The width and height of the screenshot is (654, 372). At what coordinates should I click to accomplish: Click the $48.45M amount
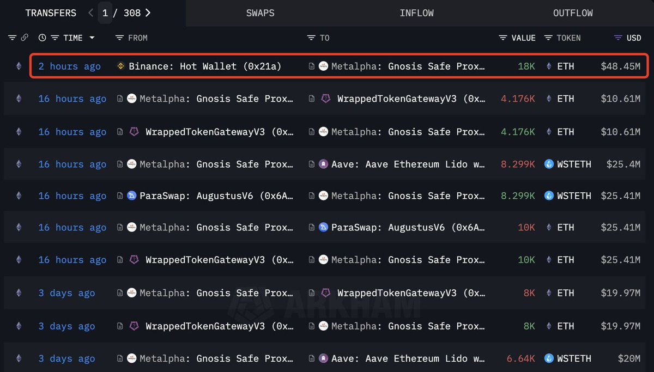pyautogui.click(x=620, y=66)
